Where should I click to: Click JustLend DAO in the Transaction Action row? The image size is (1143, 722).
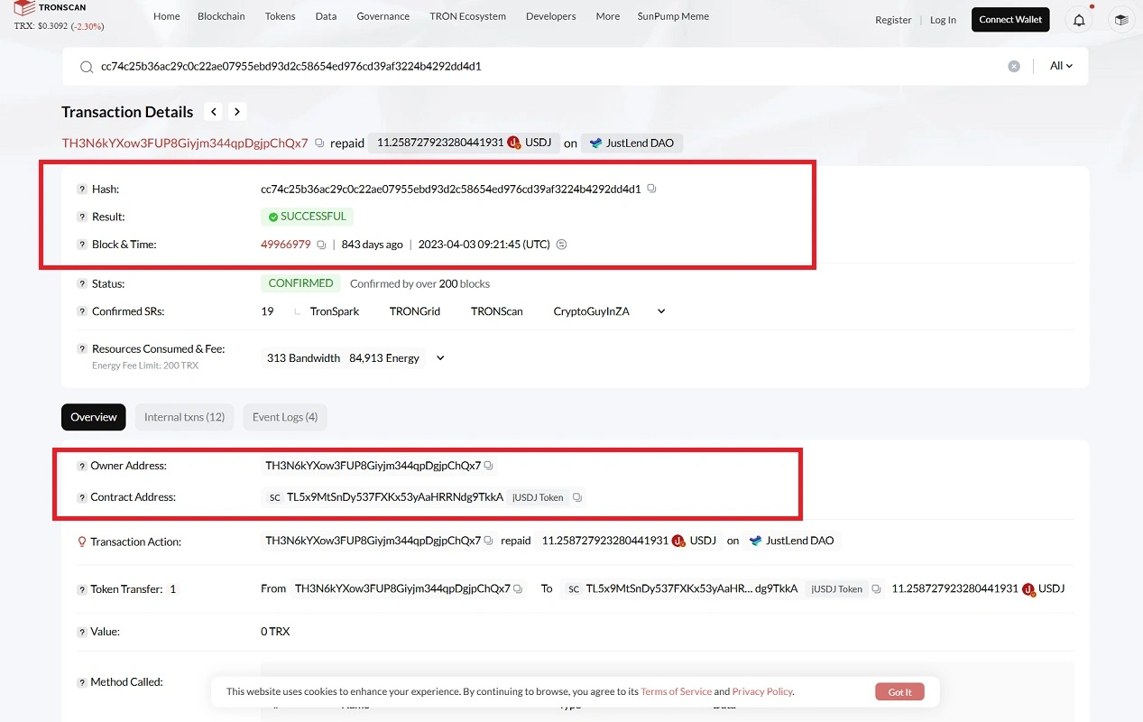pyautogui.click(x=799, y=541)
